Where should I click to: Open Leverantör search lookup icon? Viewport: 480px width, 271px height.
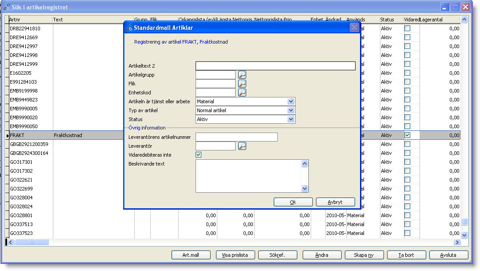pos(242,146)
